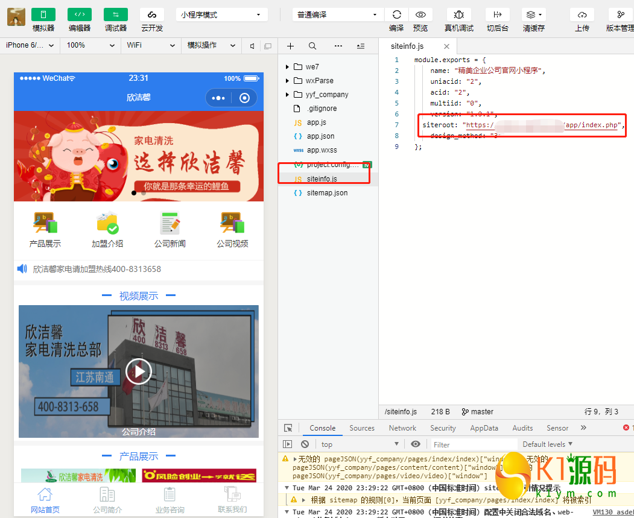Click the console Filter input field
This screenshot has width=634, height=518.
tap(474, 444)
